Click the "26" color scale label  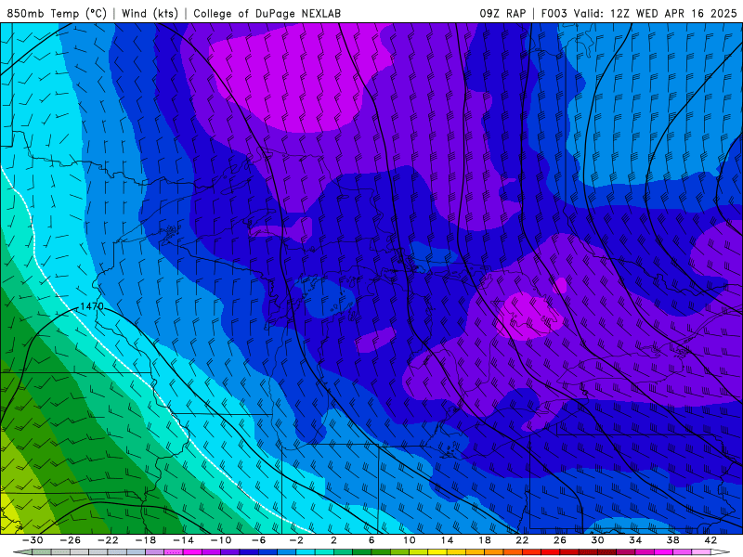point(560,540)
